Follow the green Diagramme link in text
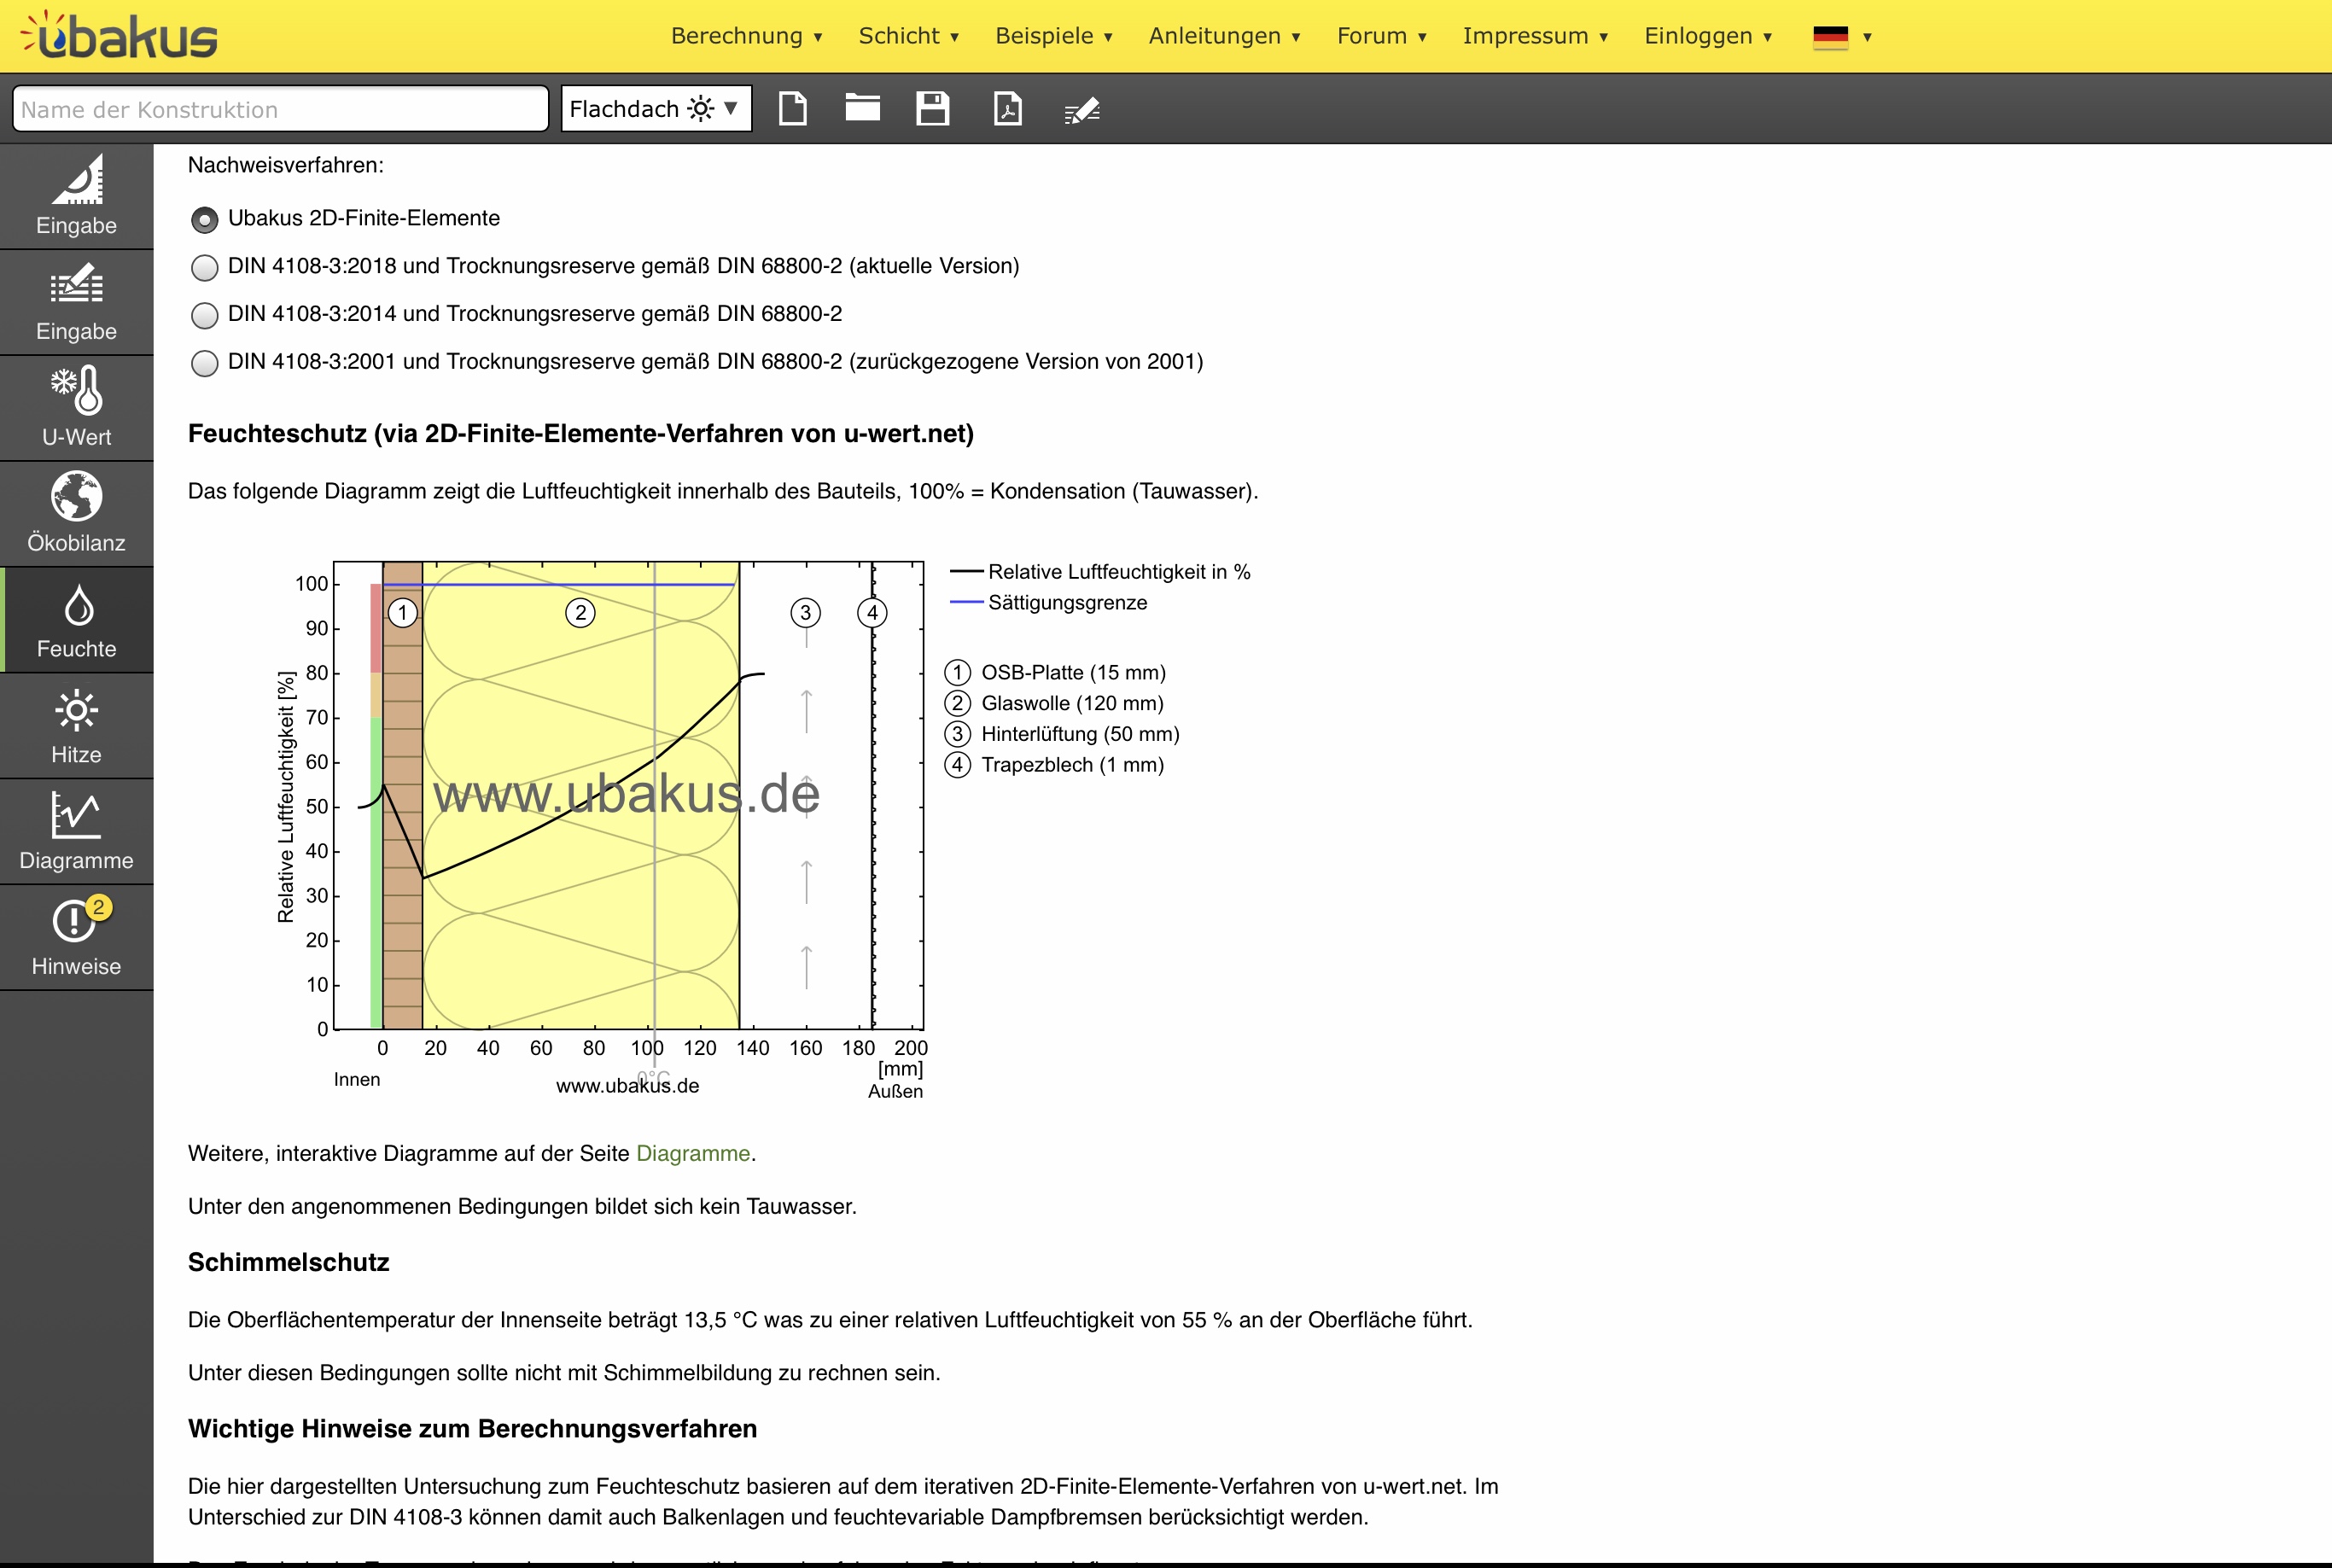Viewport: 2332px width, 1568px height. click(692, 1153)
